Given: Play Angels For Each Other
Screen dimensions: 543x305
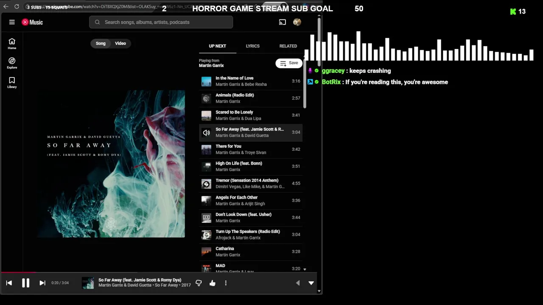Looking at the screenshot, I should [251, 200].
